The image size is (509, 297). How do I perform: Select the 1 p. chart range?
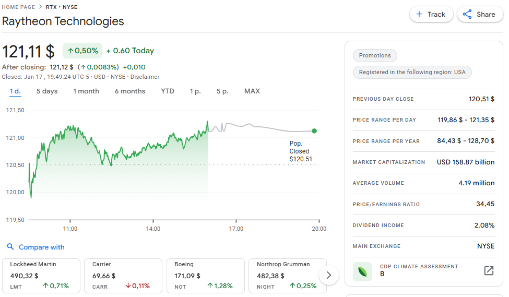[x=195, y=91]
